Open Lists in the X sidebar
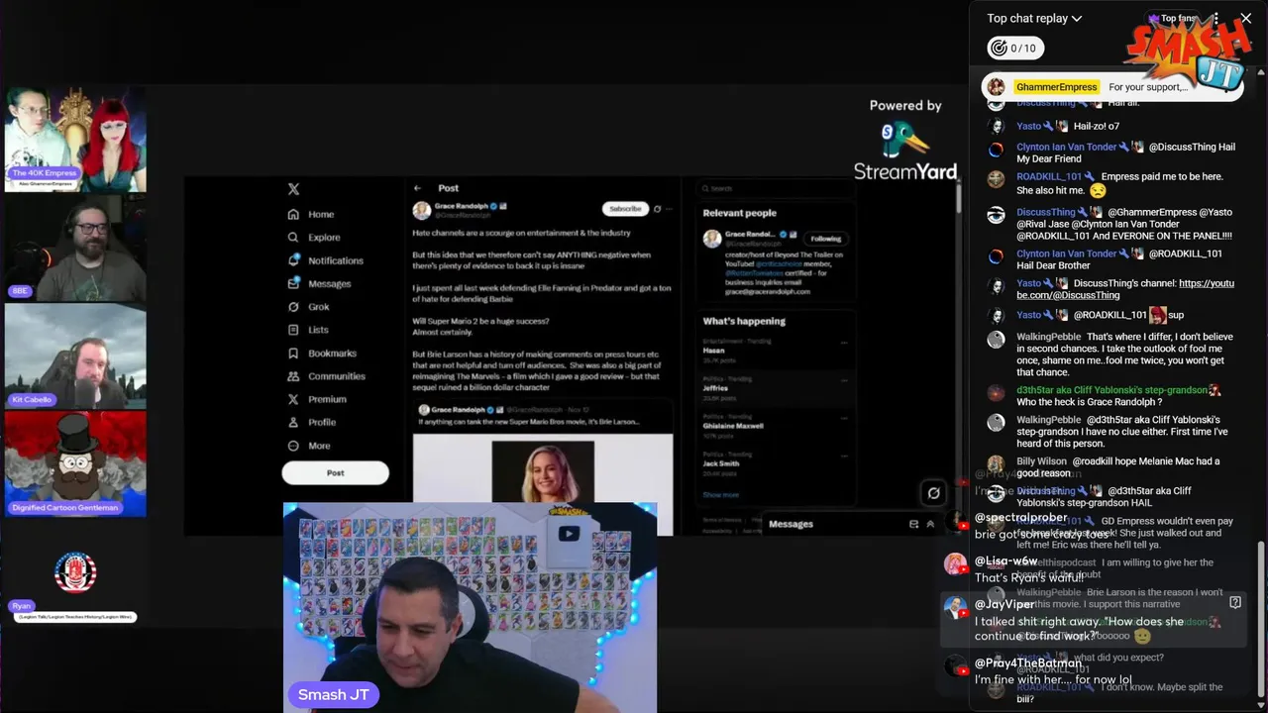Viewport: 1268px width, 713px height. point(308,330)
